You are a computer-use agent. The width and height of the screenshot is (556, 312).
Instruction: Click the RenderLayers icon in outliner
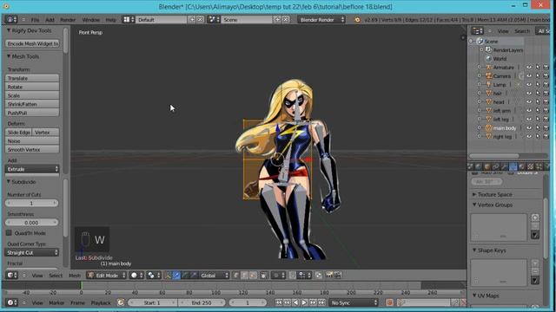489,50
